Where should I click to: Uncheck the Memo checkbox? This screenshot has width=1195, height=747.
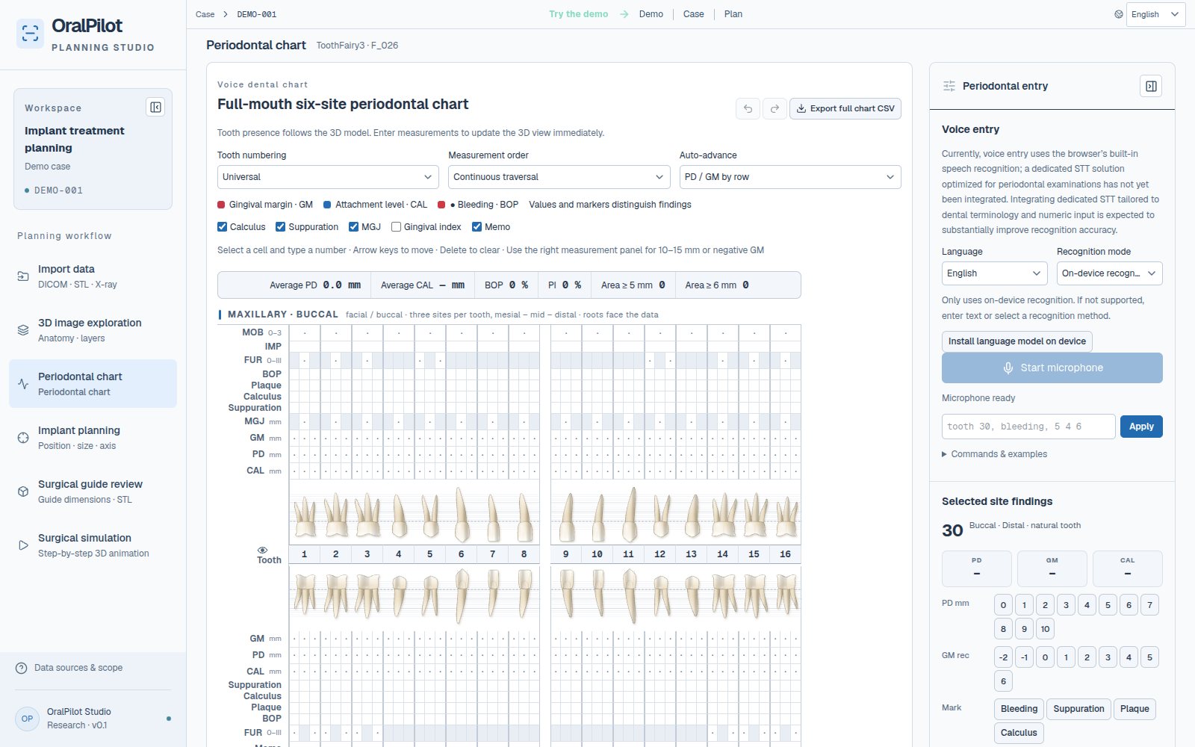[x=477, y=227]
